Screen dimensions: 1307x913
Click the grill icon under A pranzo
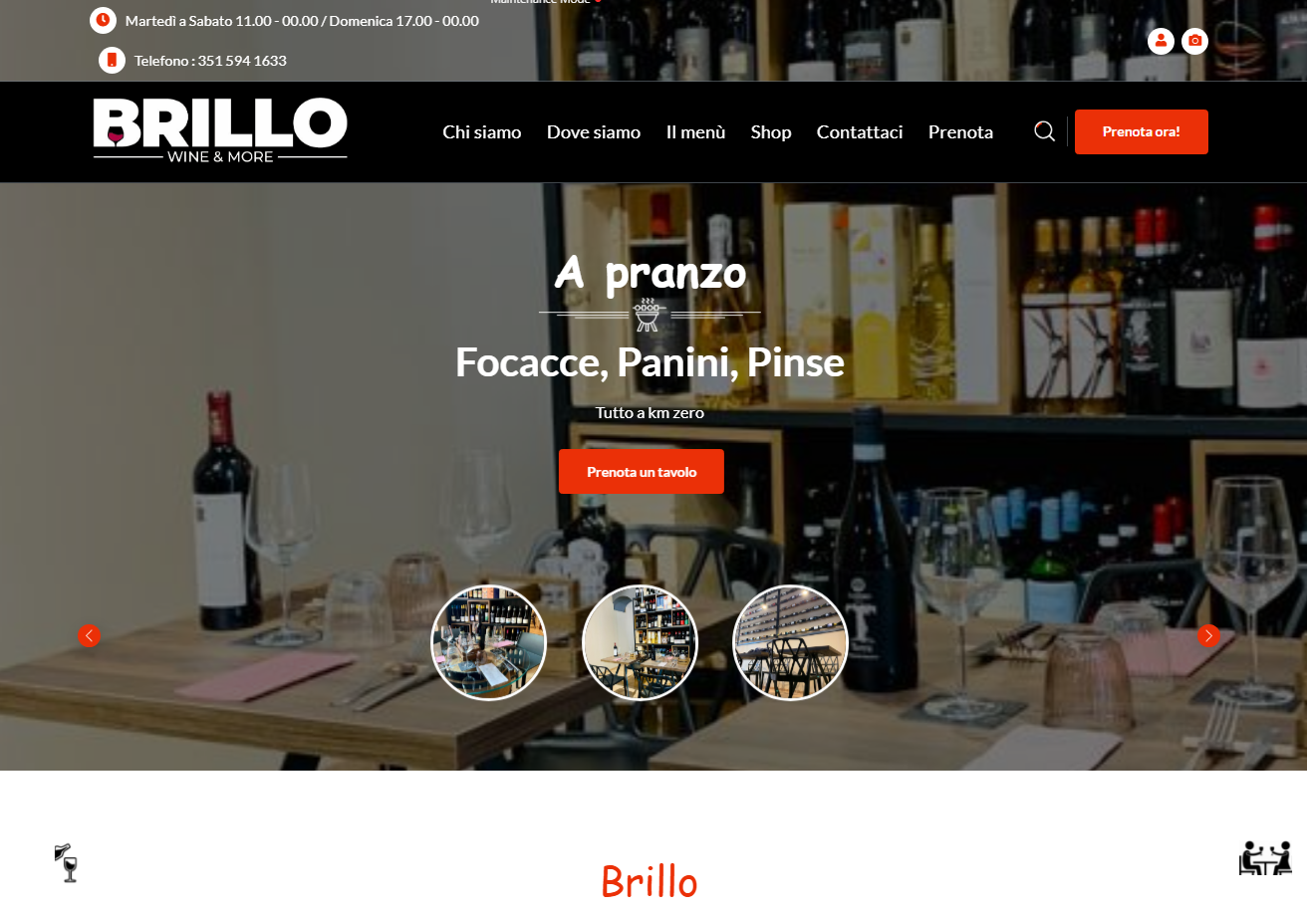coord(650,315)
